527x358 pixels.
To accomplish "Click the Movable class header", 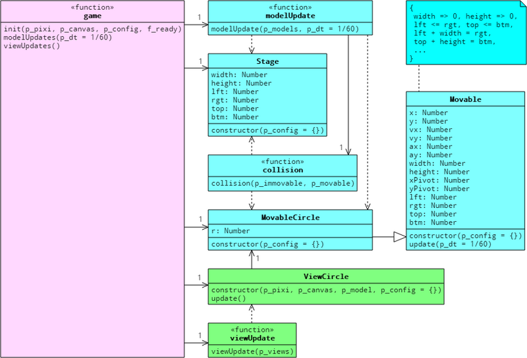I will 465,99.
